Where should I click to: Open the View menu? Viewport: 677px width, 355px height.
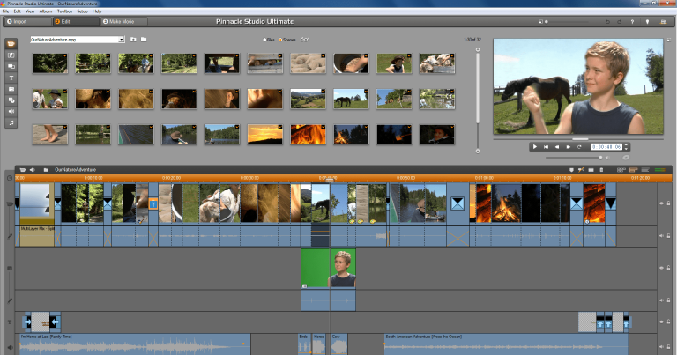(30, 11)
